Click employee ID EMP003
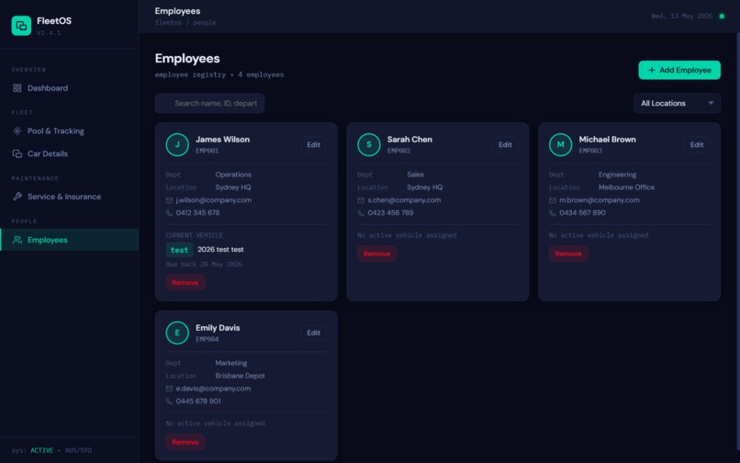The width and height of the screenshot is (740, 463). click(590, 151)
